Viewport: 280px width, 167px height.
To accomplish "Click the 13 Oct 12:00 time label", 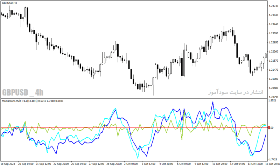I will pos(255,164).
